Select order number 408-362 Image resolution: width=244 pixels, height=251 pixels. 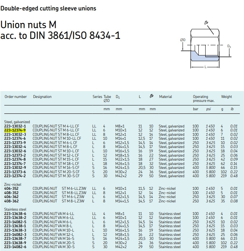pos(11,201)
